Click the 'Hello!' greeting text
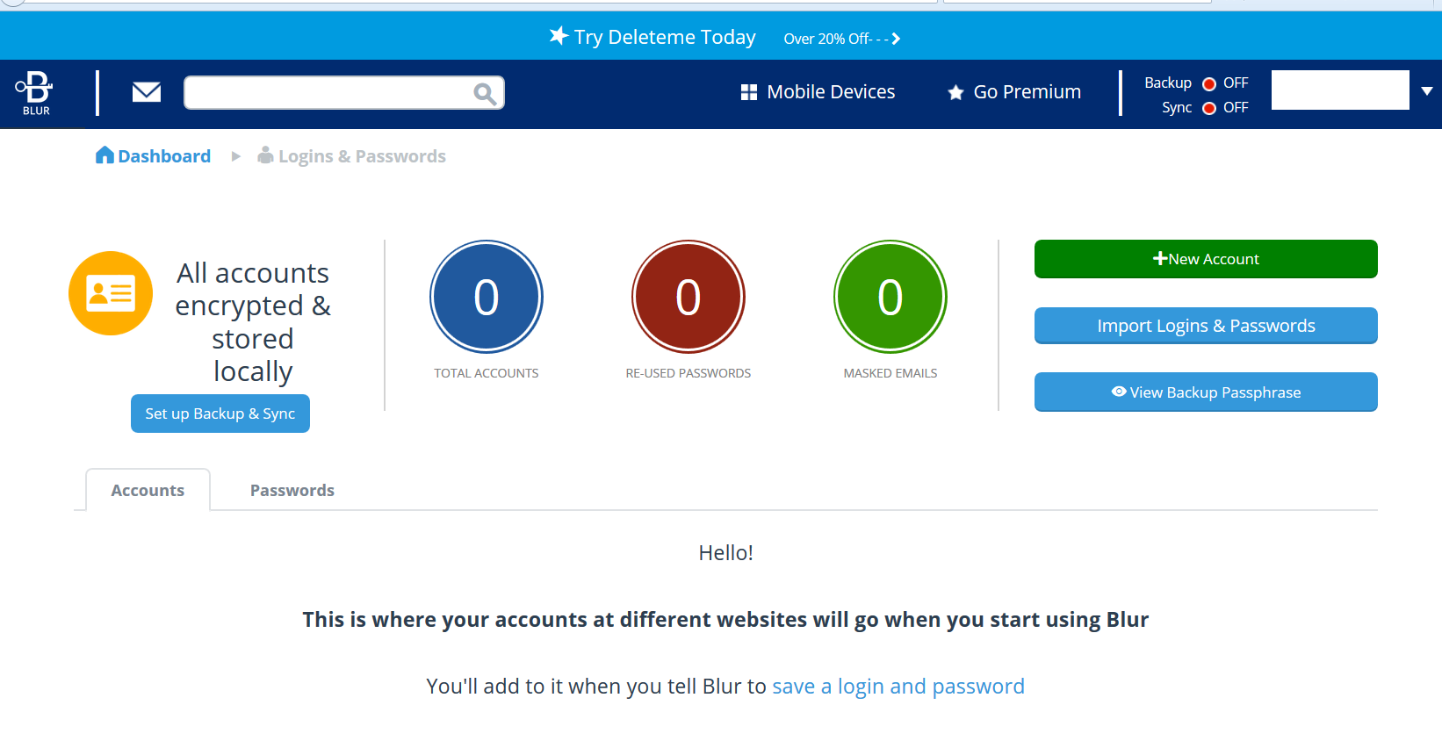 [726, 552]
